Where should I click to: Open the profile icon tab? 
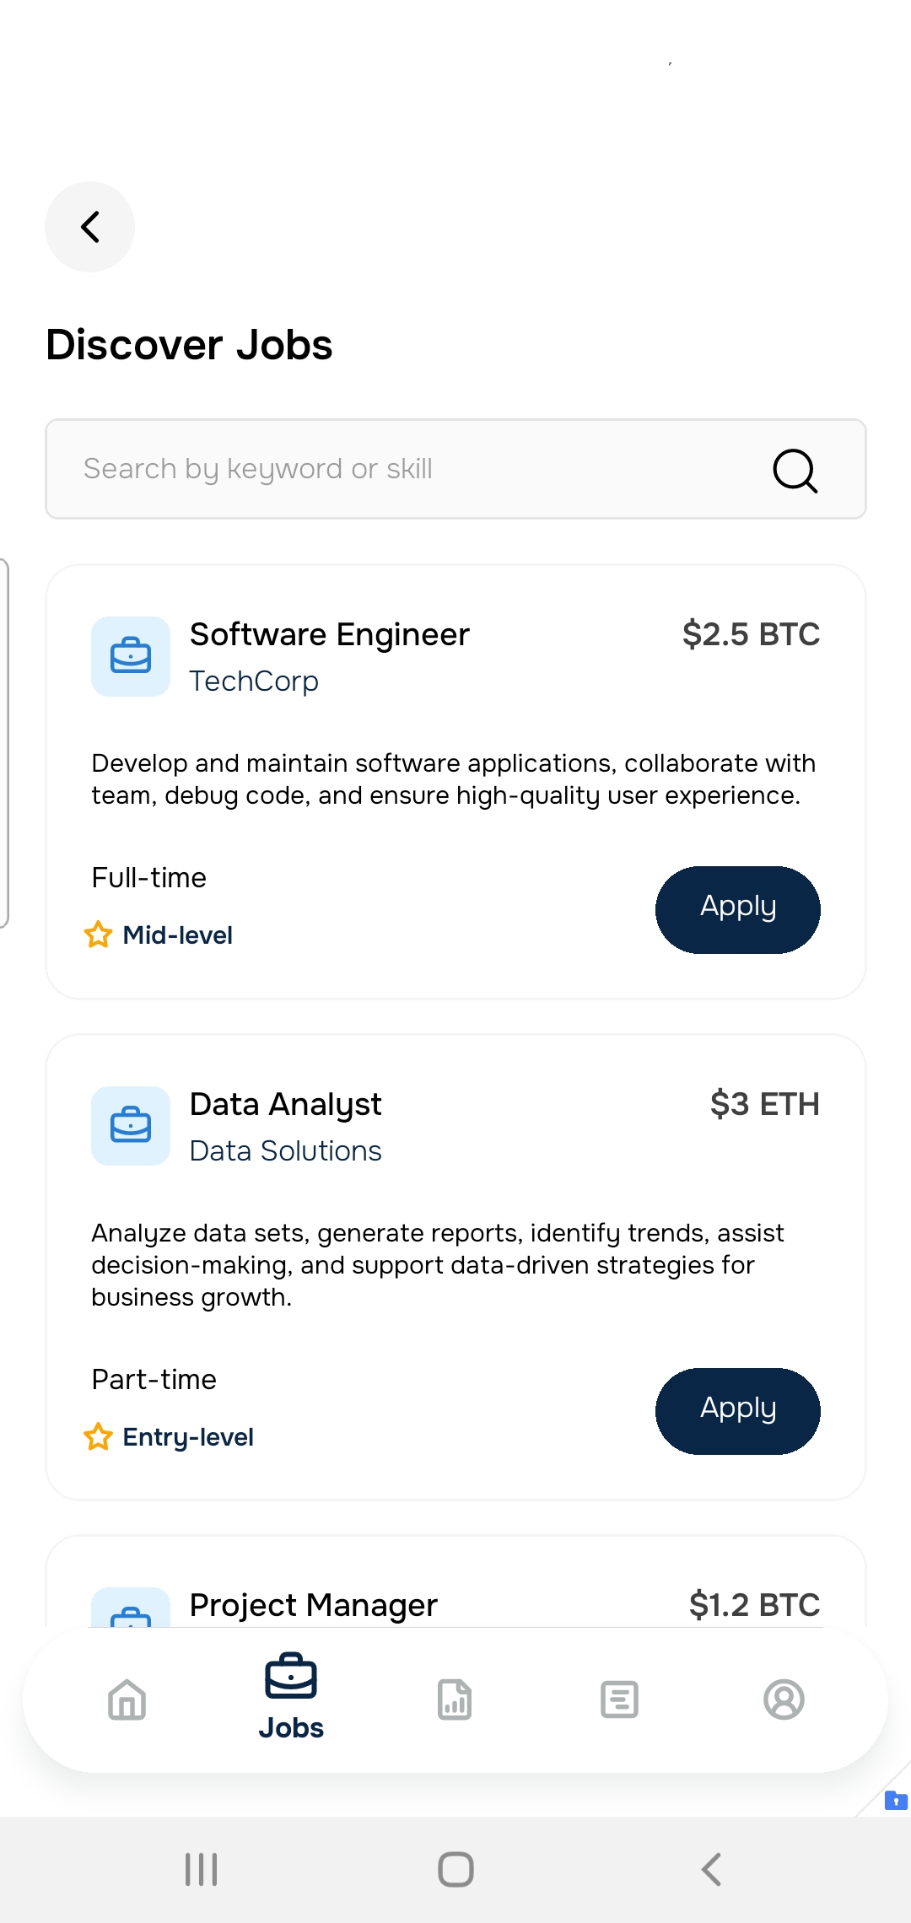pos(784,1699)
